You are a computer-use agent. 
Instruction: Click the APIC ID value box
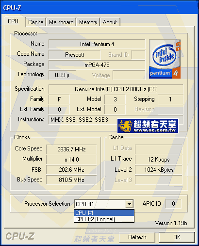173,204
